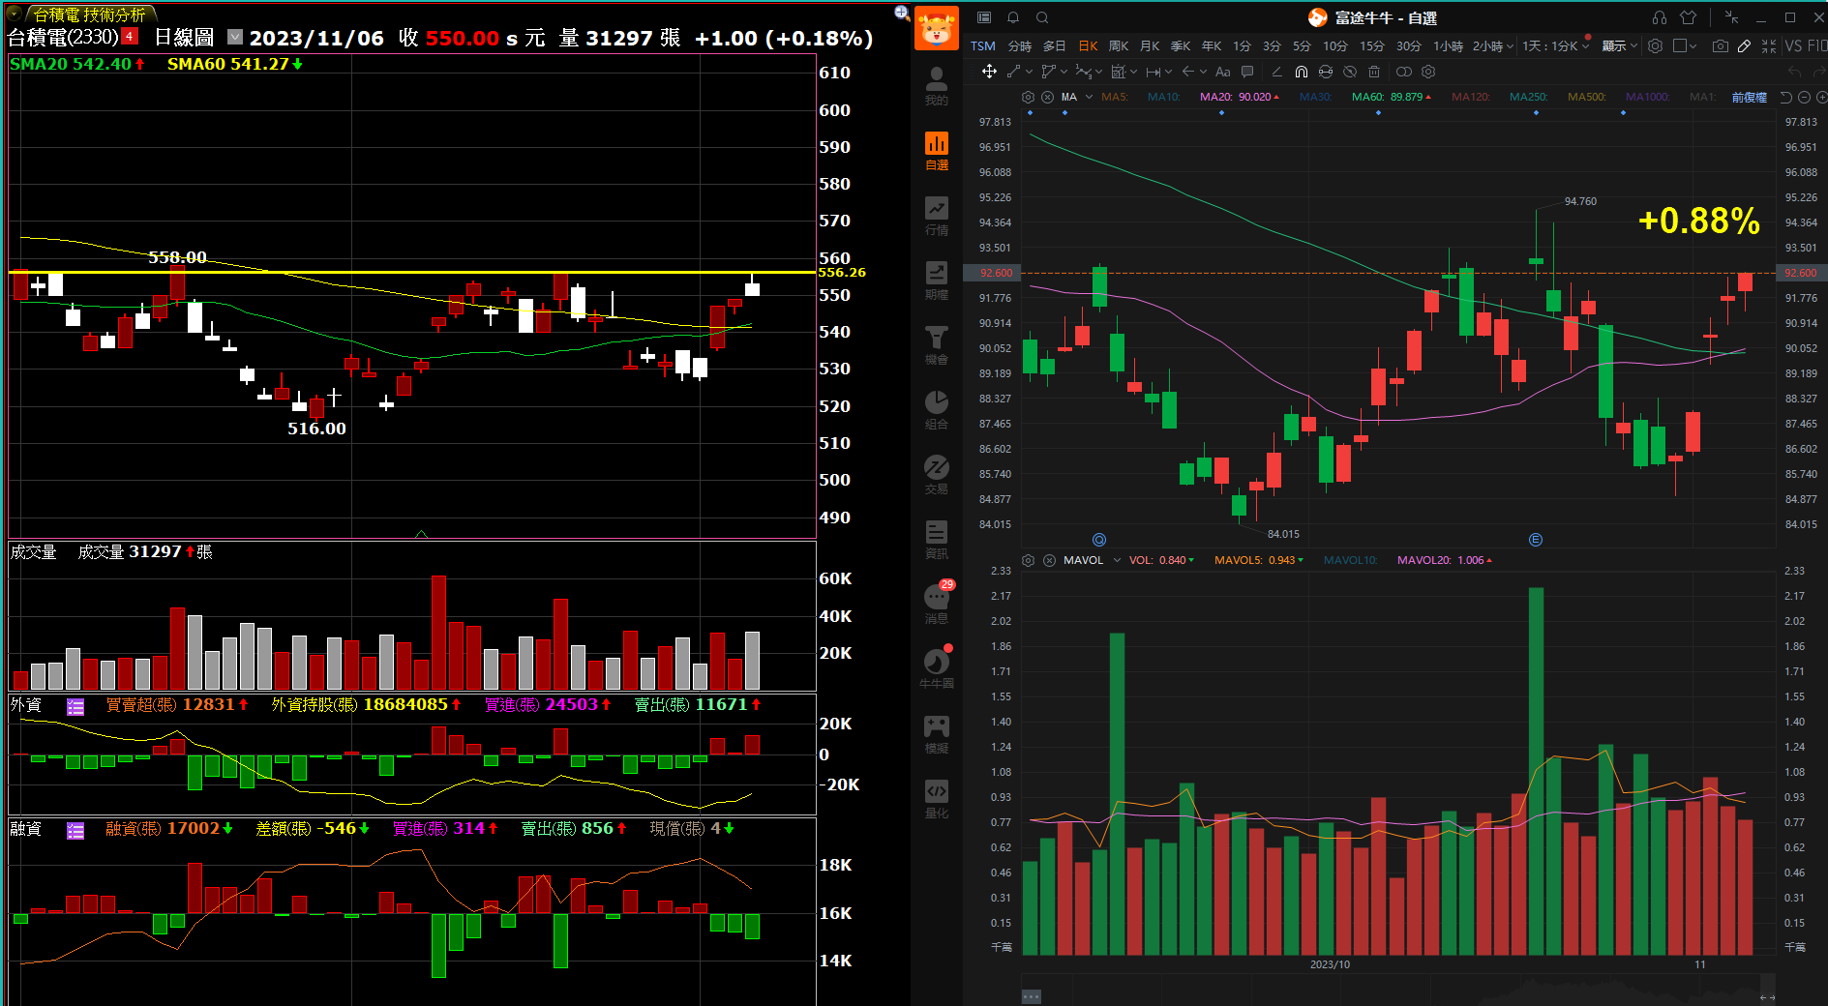Open the 期權 options sidebar icon
The width and height of the screenshot is (1828, 1006).
[936, 281]
